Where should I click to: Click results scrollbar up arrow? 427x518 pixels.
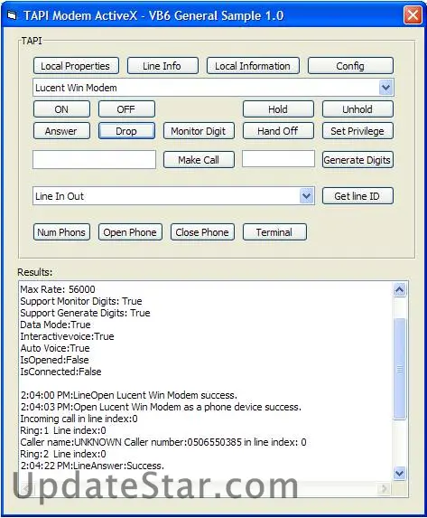point(400,289)
